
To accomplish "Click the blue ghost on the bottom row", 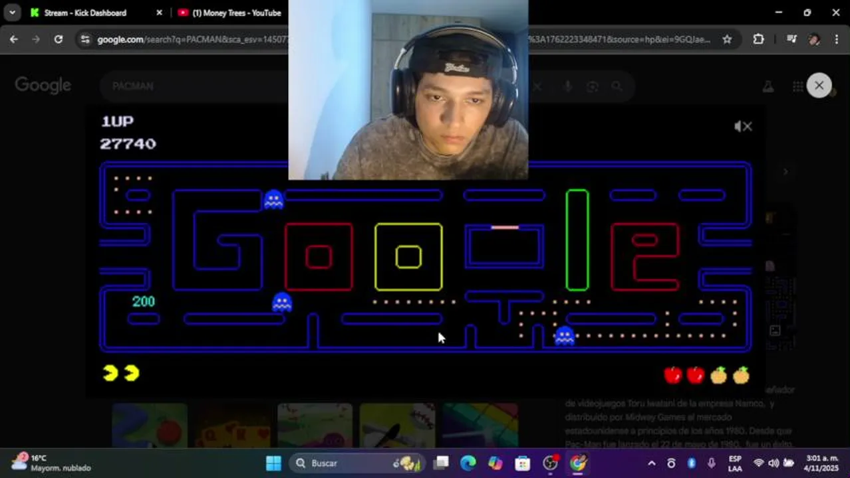I will click(x=564, y=336).
